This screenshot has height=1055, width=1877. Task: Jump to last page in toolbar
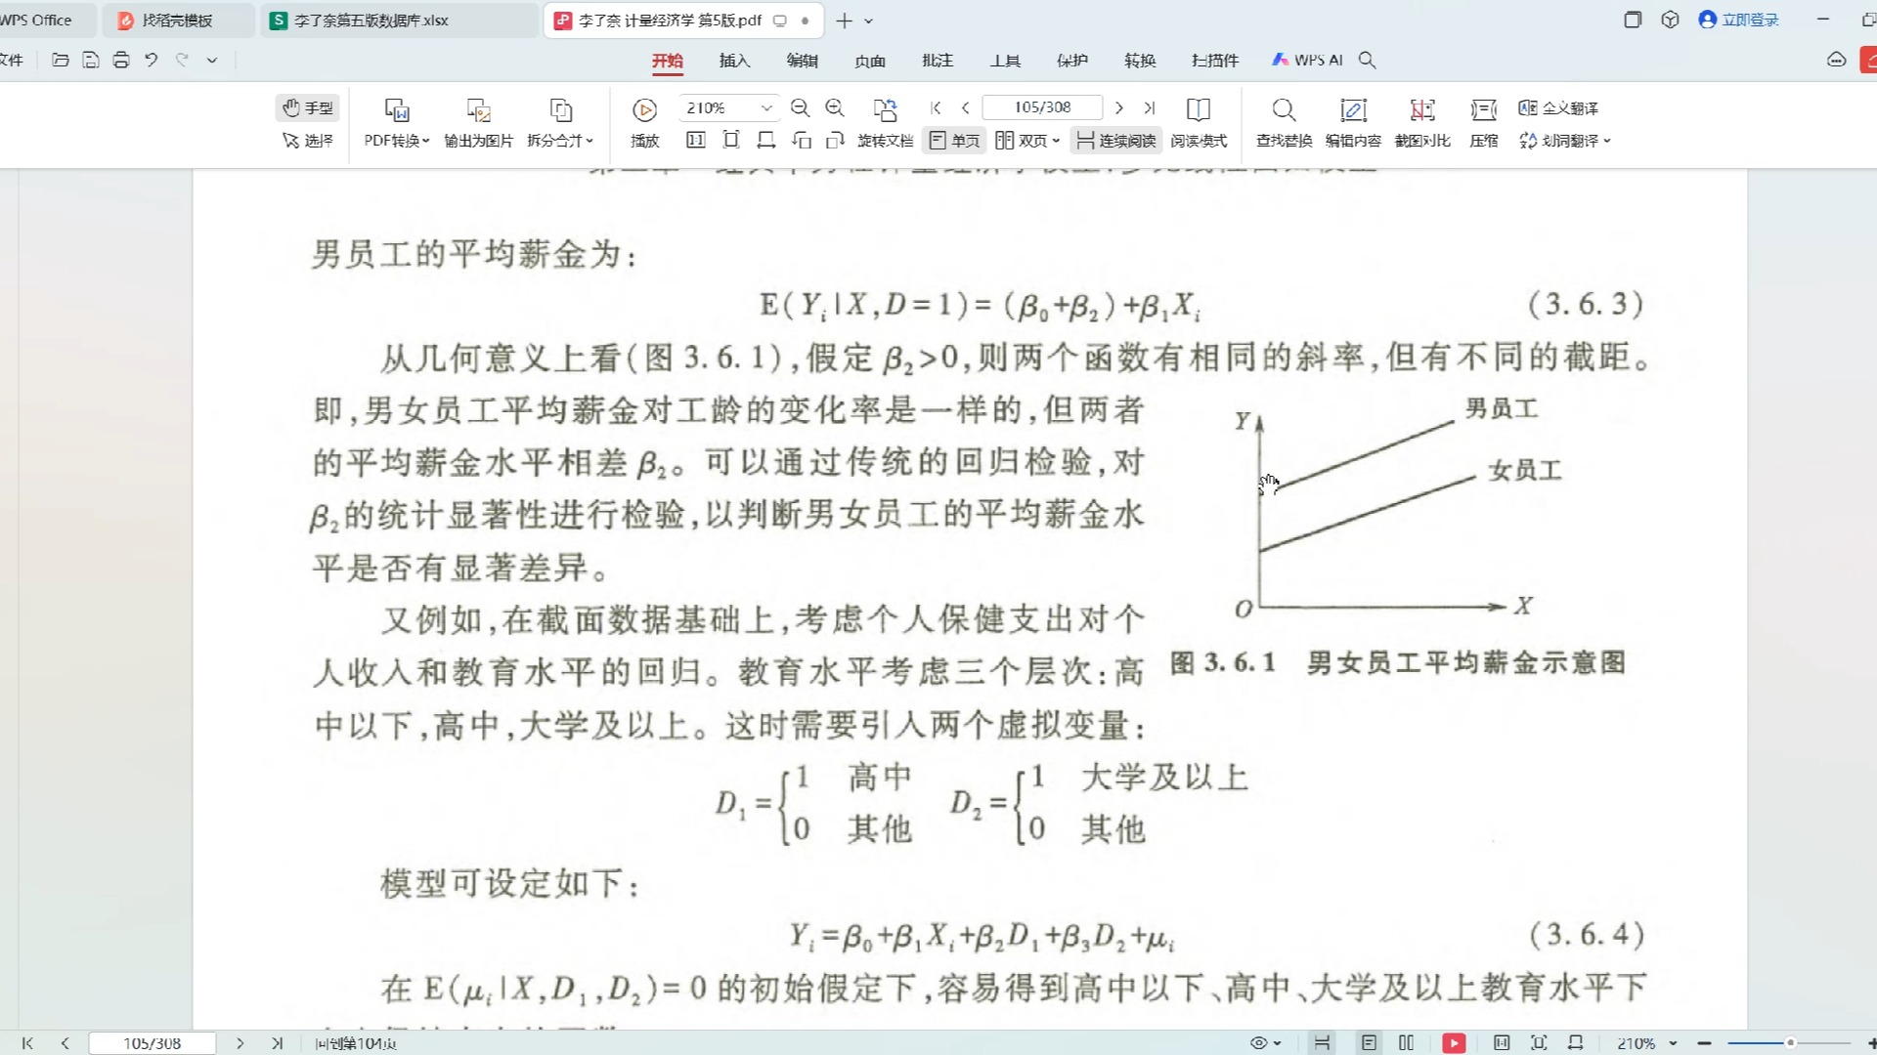[1150, 107]
